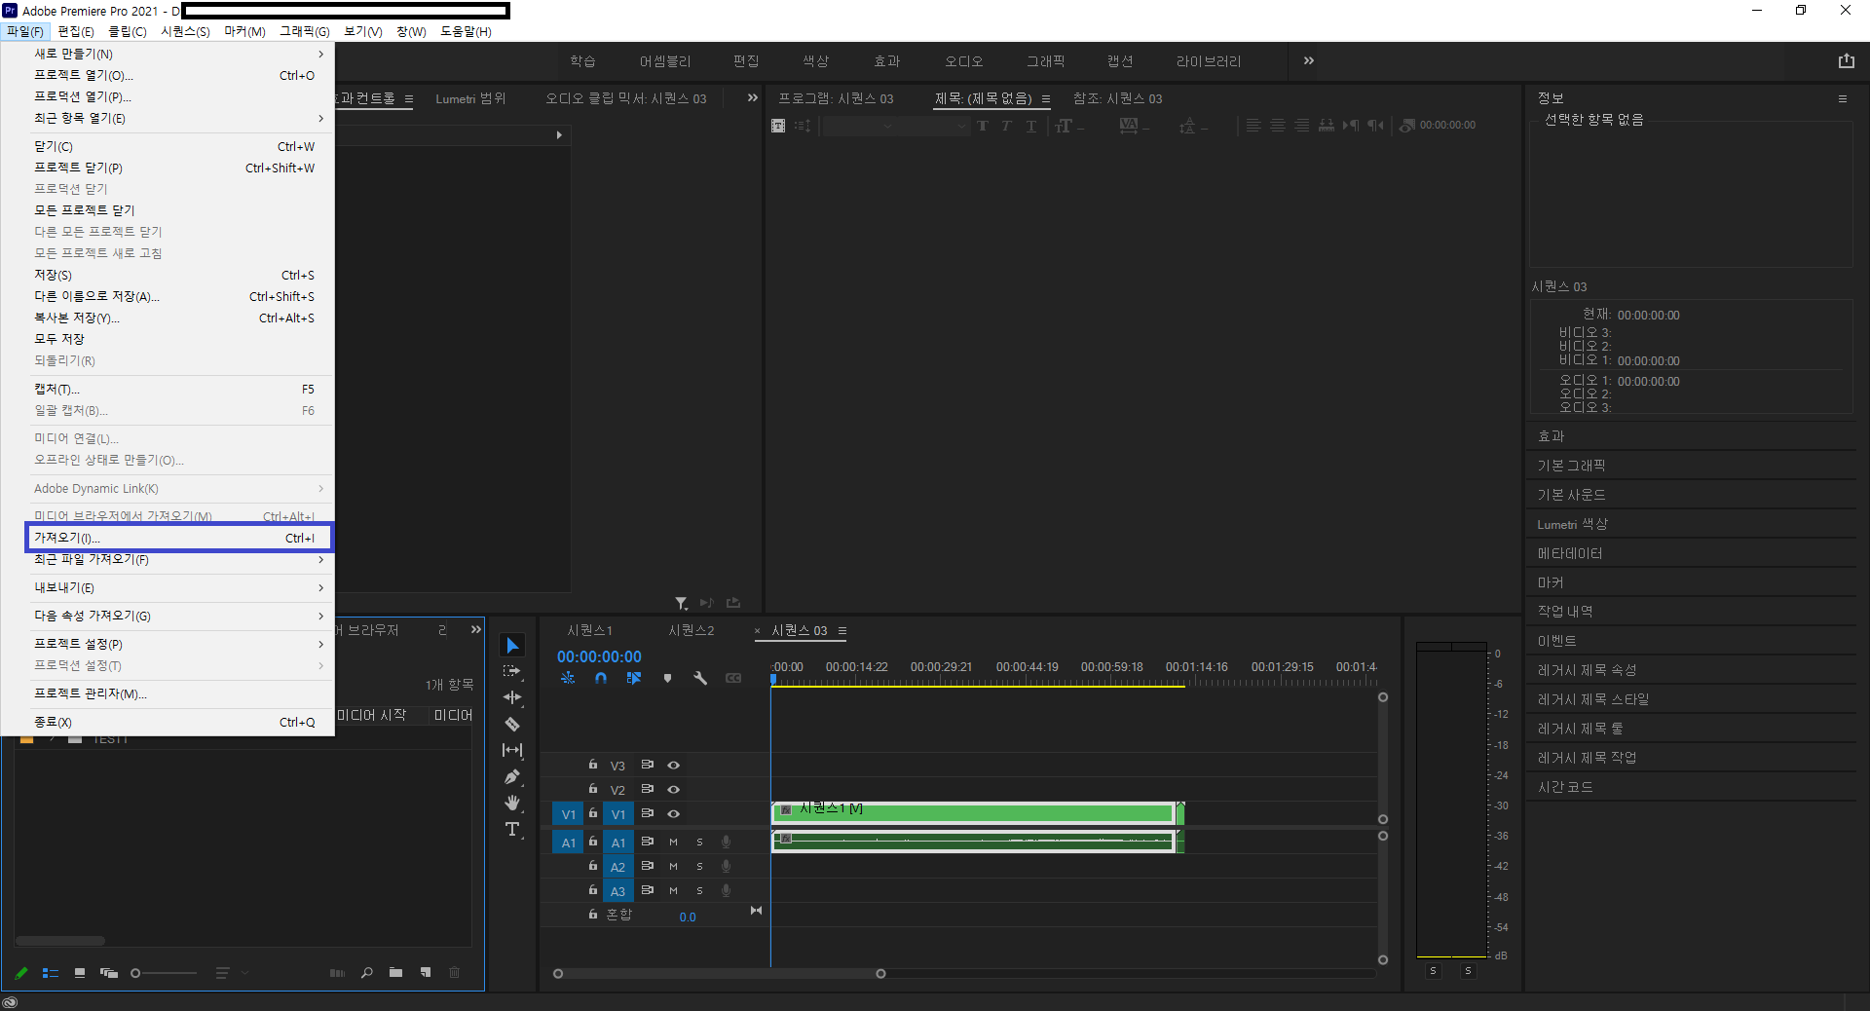Select the Selection tool arrow
Screen dimensions: 1870x1011
pos(512,646)
